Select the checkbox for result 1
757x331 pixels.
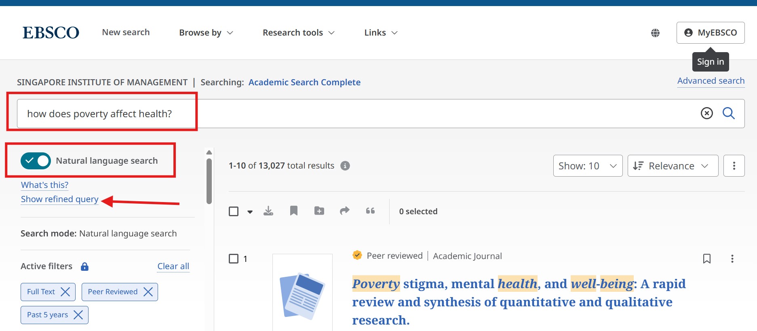(234, 259)
